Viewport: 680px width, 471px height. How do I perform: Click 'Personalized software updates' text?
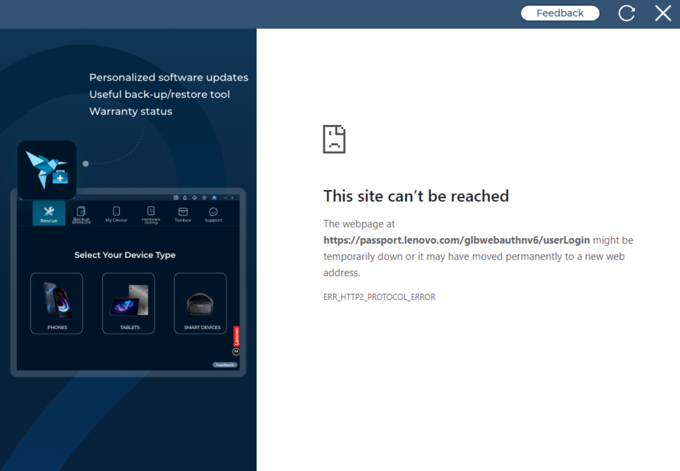[x=169, y=77]
